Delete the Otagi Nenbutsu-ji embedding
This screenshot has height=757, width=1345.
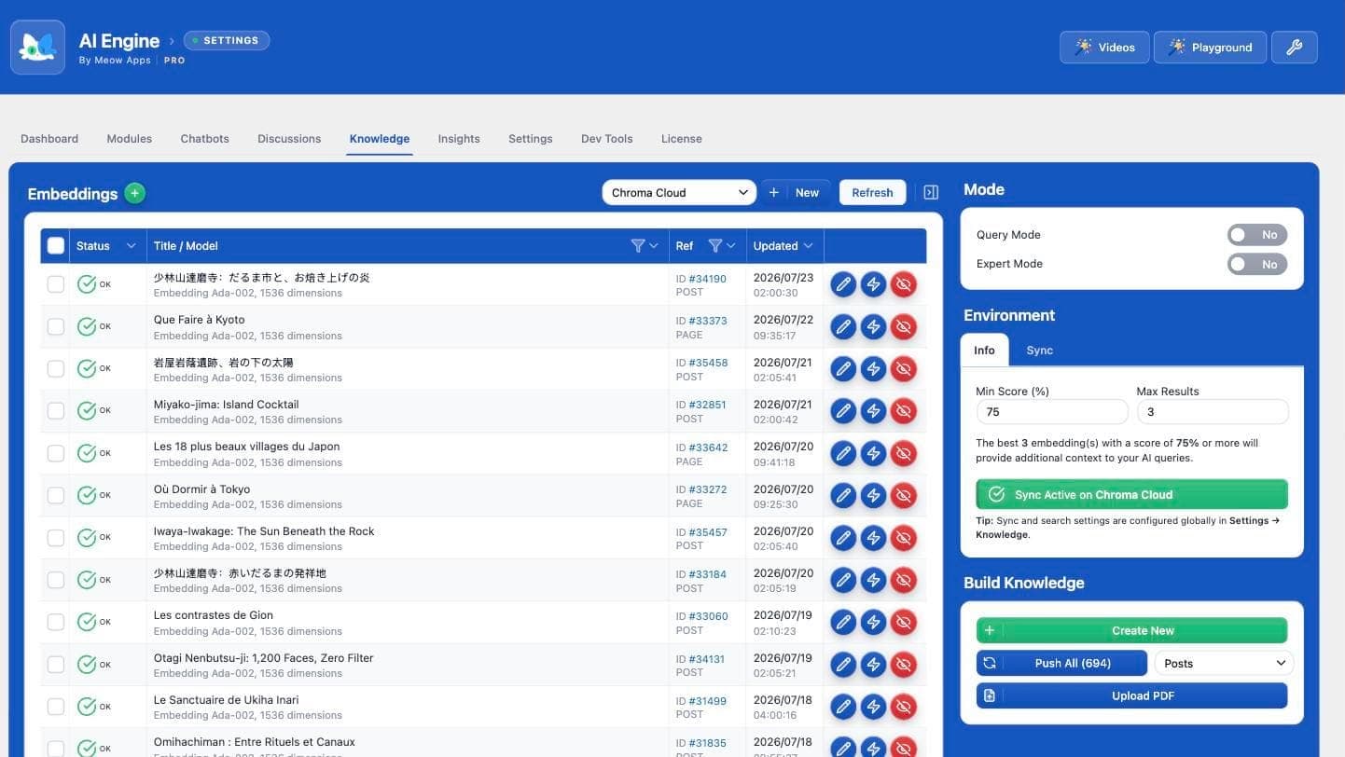[x=903, y=664]
